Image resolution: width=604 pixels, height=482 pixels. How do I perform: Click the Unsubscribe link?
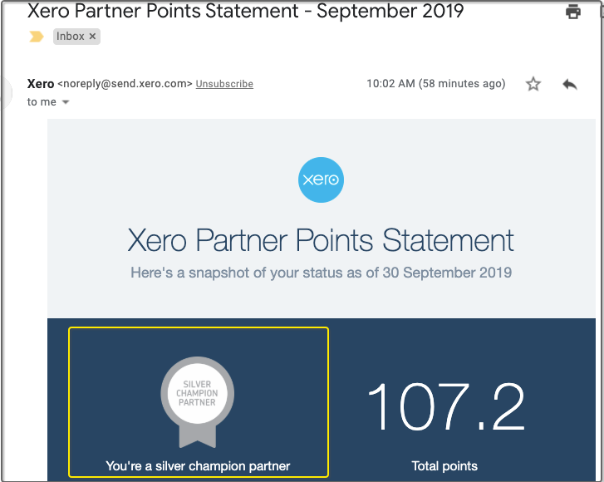pos(224,84)
